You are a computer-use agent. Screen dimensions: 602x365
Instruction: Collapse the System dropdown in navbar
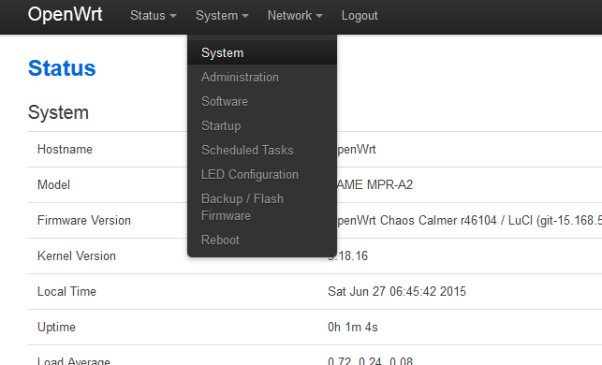222,16
